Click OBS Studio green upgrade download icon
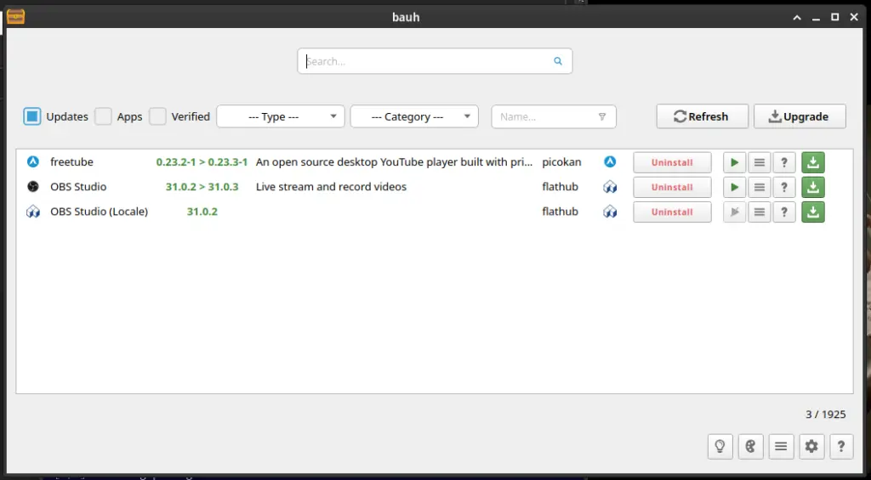871x480 pixels. pyautogui.click(x=812, y=187)
